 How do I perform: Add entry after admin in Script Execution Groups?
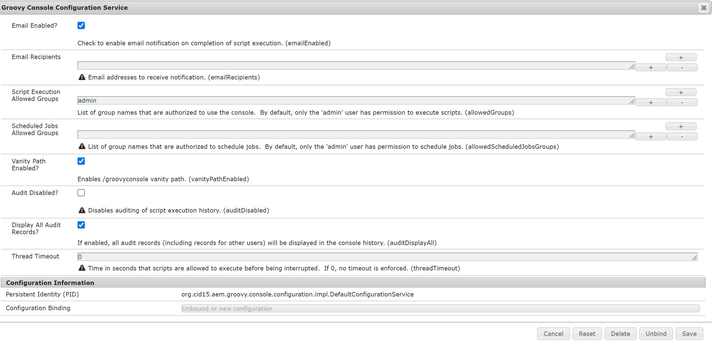coord(650,102)
